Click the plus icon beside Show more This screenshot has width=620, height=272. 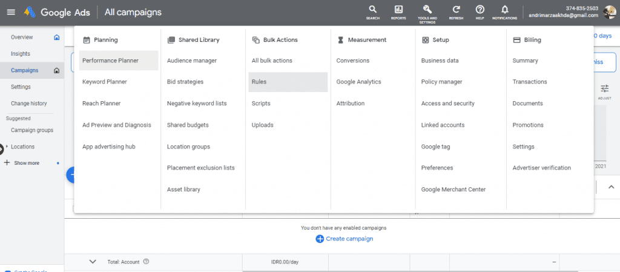(x=7, y=163)
